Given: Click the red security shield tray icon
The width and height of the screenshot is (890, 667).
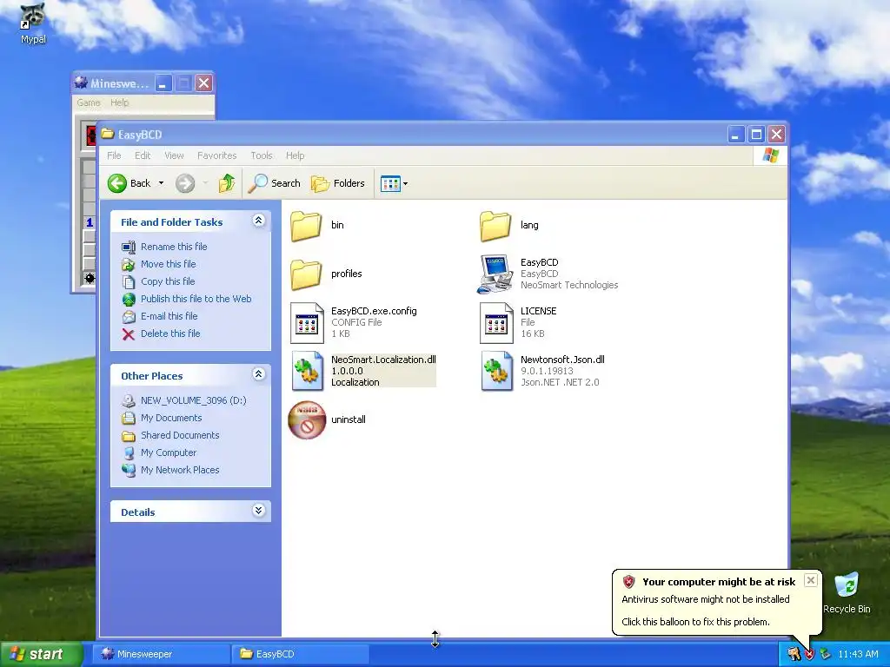Looking at the screenshot, I should 809,655.
